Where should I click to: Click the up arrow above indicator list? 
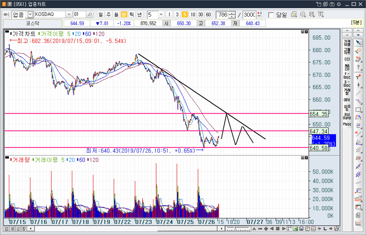point(347,30)
